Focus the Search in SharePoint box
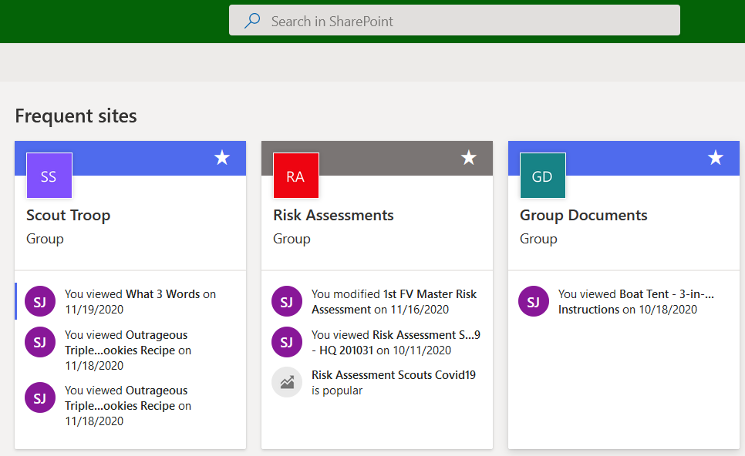The height and width of the screenshot is (456, 745). [x=454, y=20]
